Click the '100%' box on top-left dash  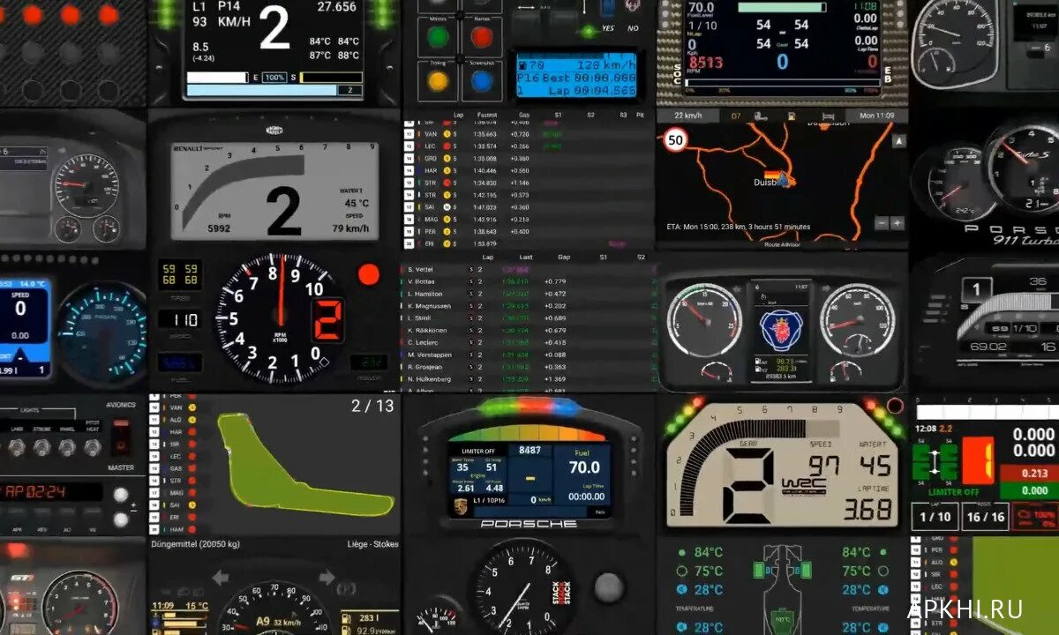point(274,78)
